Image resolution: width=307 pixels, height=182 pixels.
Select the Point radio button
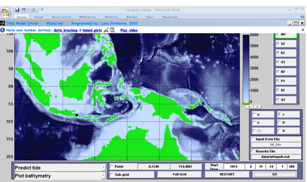pos(111,166)
